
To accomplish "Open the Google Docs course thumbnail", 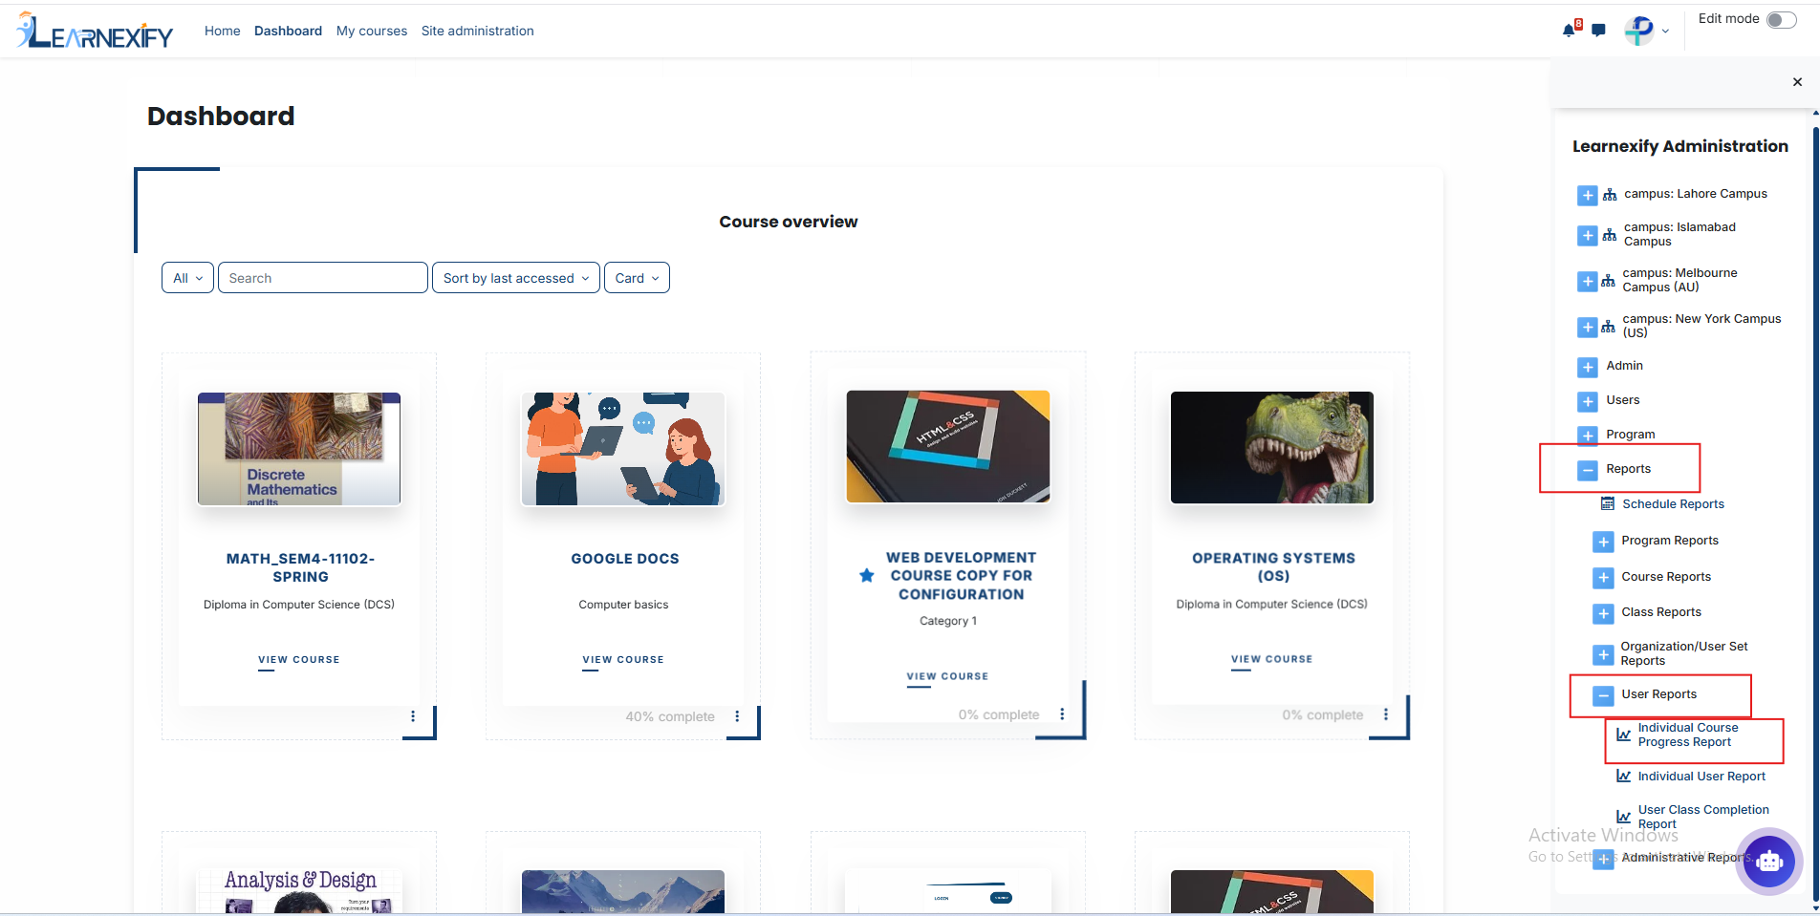I will (x=623, y=449).
